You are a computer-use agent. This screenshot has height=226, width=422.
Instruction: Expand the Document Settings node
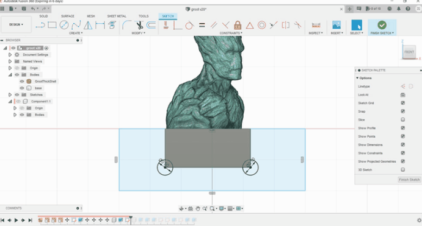(x=10, y=55)
